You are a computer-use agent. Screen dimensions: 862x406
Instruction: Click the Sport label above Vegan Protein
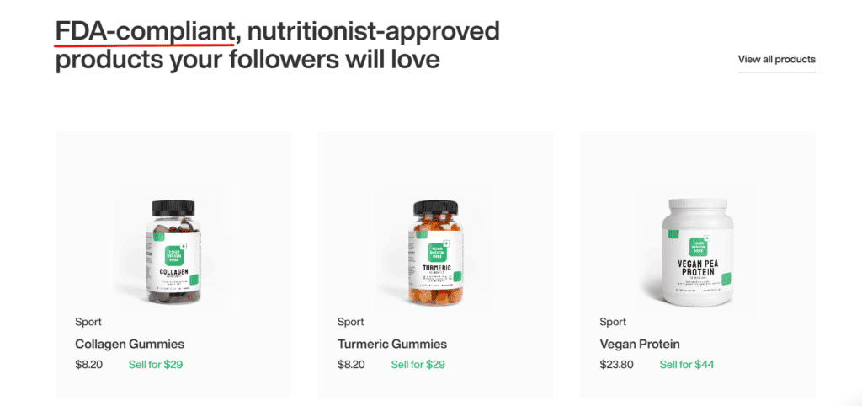(x=613, y=322)
